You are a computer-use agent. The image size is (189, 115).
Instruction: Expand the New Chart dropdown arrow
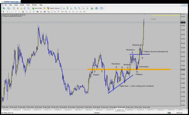[5, 8]
